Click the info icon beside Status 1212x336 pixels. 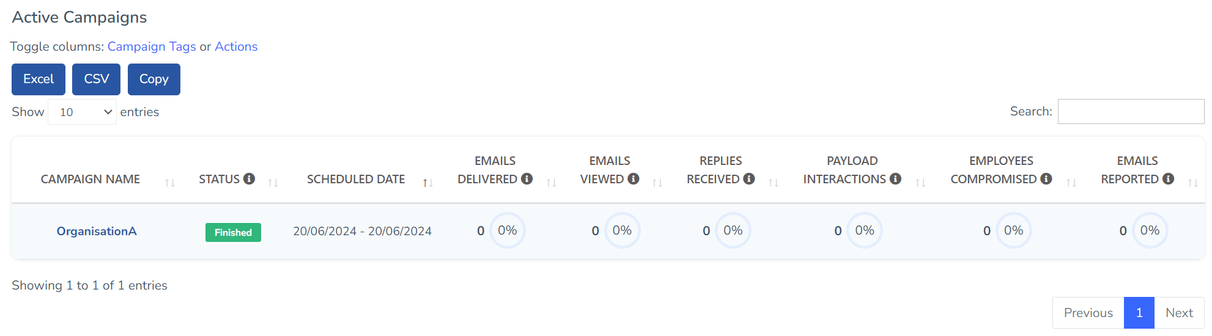point(249,178)
